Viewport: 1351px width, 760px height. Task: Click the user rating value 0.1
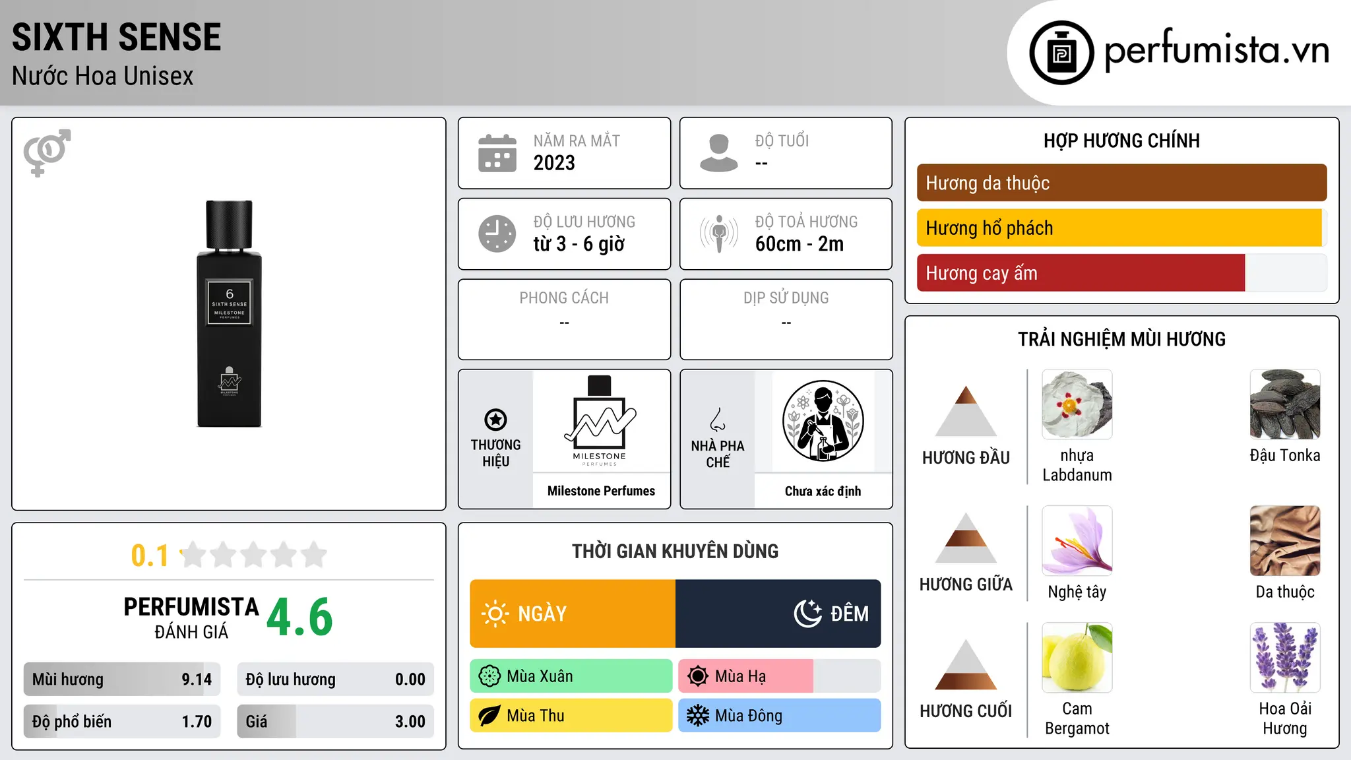tap(150, 555)
